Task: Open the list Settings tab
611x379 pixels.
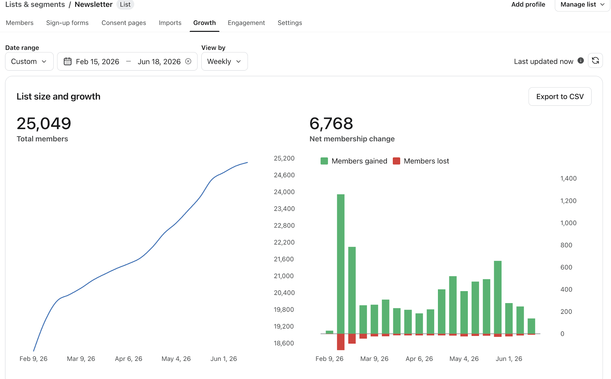Action: point(290,23)
